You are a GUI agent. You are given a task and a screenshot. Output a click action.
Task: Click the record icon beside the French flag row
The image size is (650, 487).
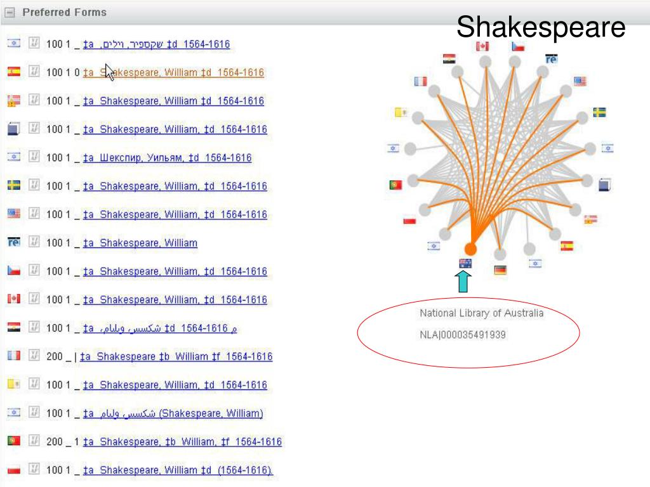[x=35, y=356]
